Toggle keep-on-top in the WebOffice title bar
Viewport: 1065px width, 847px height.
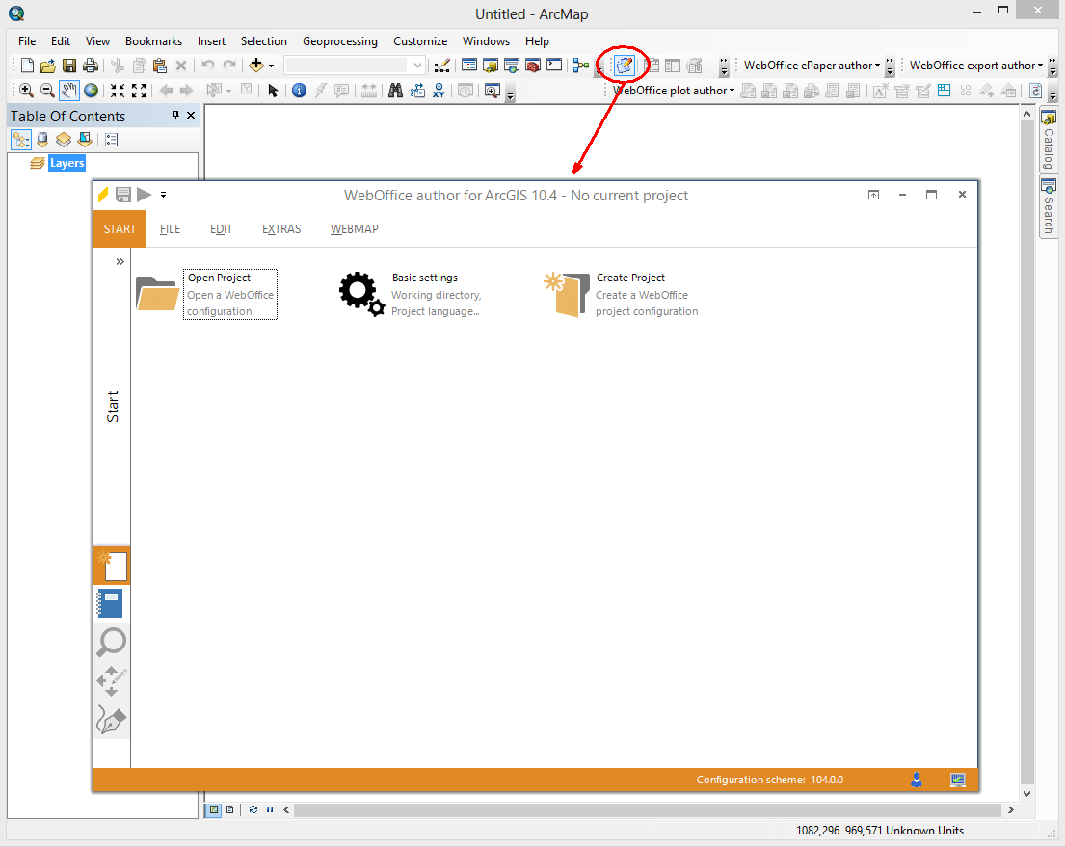[873, 194]
